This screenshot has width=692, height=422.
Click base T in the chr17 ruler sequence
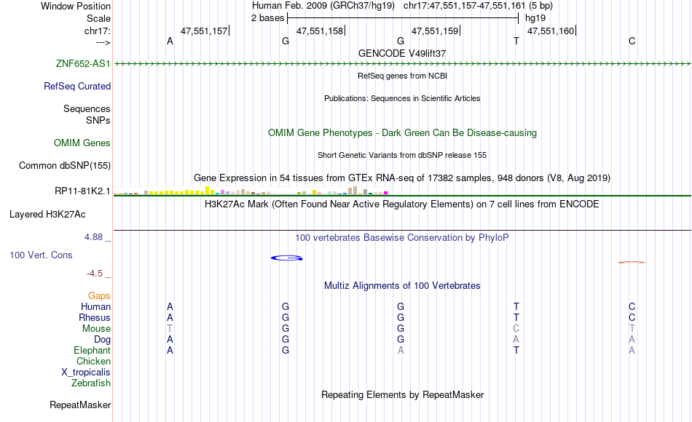pos(516,41)
